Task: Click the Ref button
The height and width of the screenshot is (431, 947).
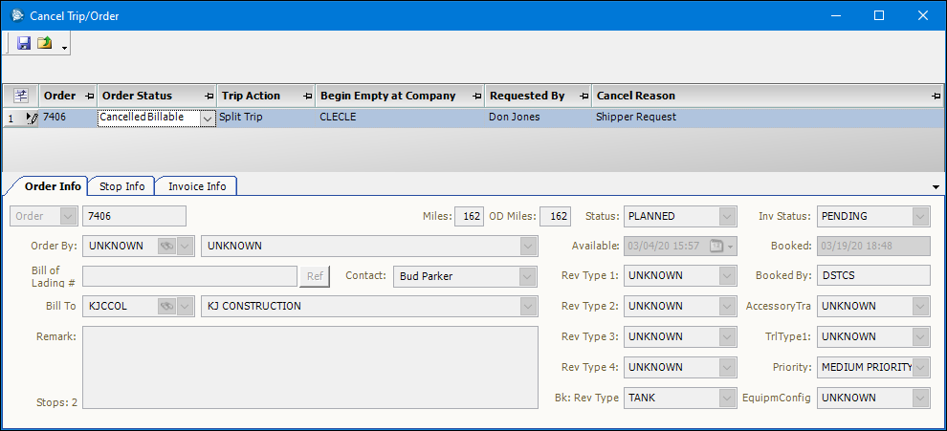Action: [314, 276]
